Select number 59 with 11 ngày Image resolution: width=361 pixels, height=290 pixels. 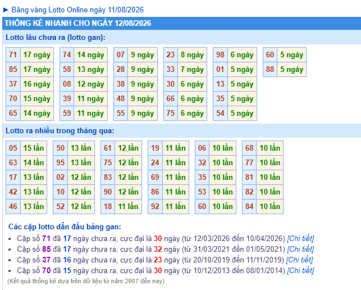click(x=67, y=113)
